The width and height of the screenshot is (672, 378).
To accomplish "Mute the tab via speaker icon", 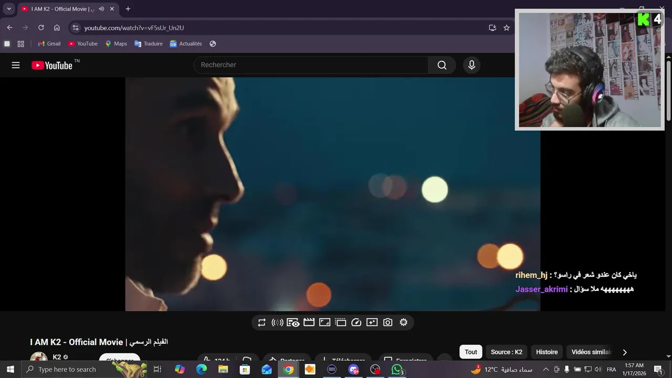I will 101,9.
